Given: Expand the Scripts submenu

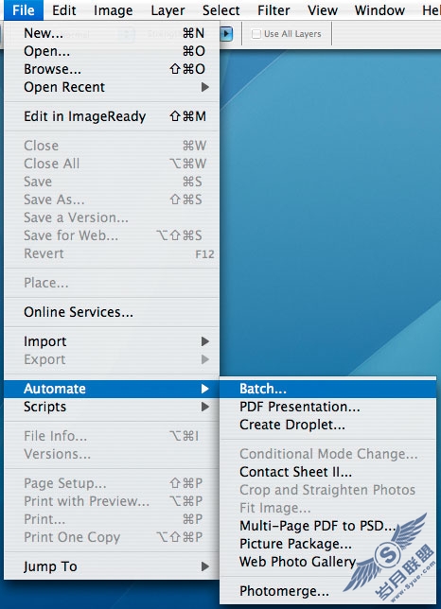Looking at the screenshot, I should click(112, 407).
